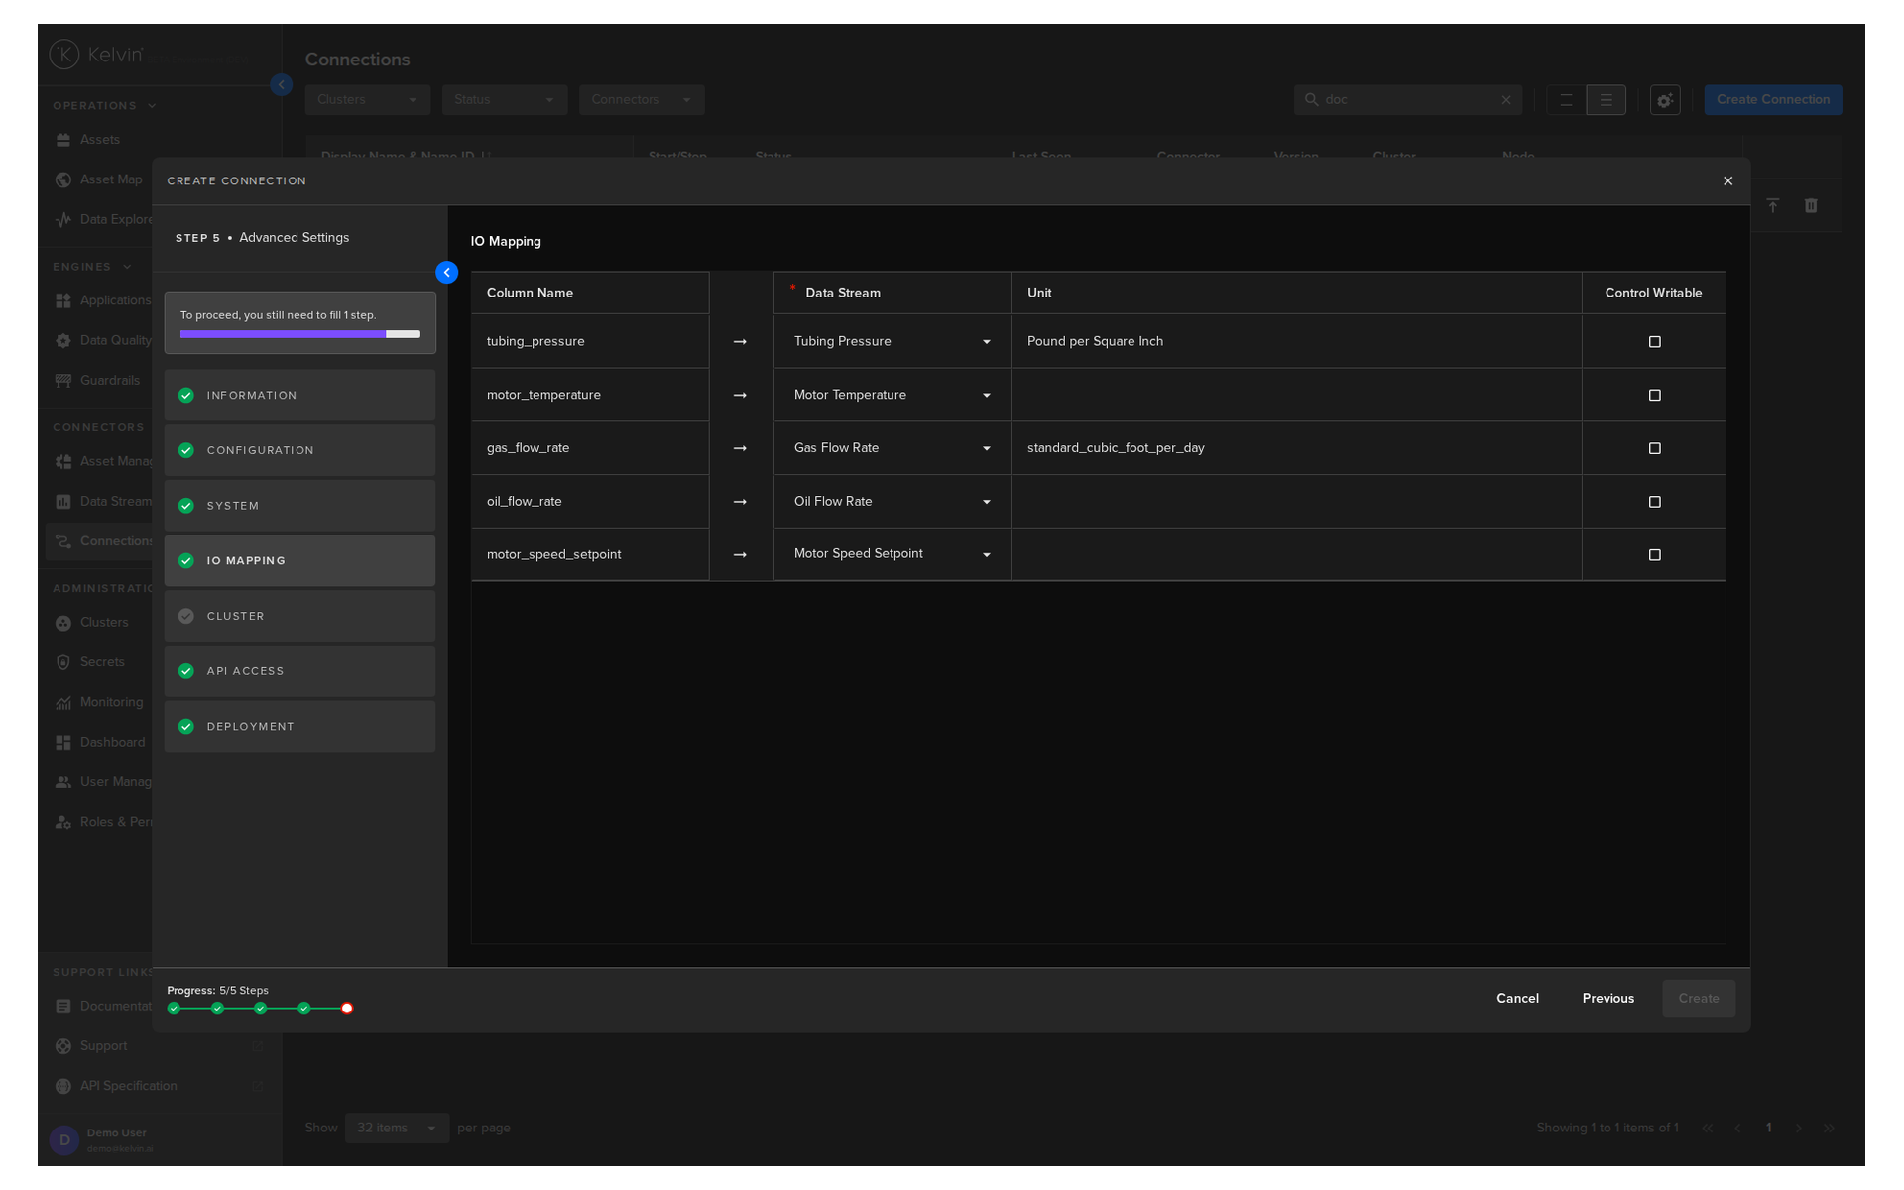
Task: Check Control Writable for gas_flow_rate
Action: pyautogui.click(x=1654, y=448)
